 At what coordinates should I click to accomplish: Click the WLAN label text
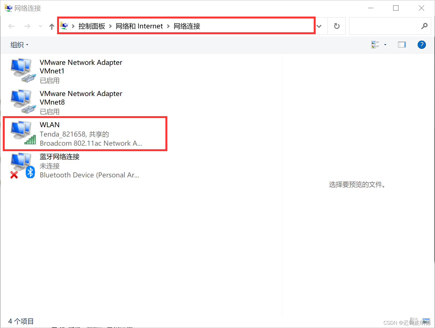coord(50,125)
